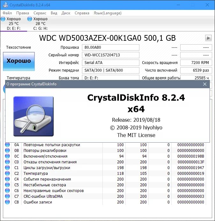This screenshot has height=221, width=215.
Task: Click blue health icon for D: E: F: disk
Action: pyautogui.click(x=3, y=19)
